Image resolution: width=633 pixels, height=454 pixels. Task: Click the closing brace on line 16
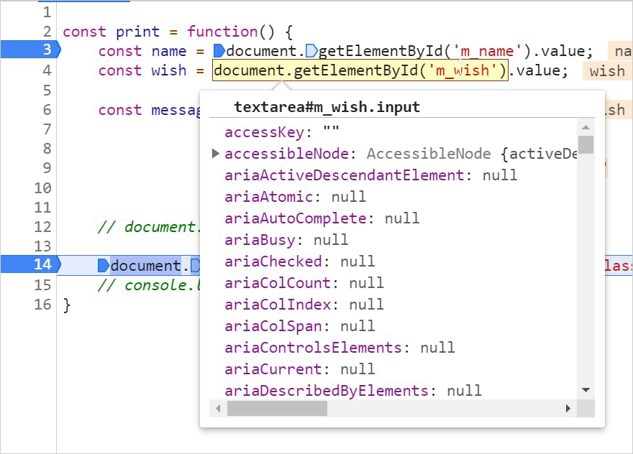click(x=67, y=305)
